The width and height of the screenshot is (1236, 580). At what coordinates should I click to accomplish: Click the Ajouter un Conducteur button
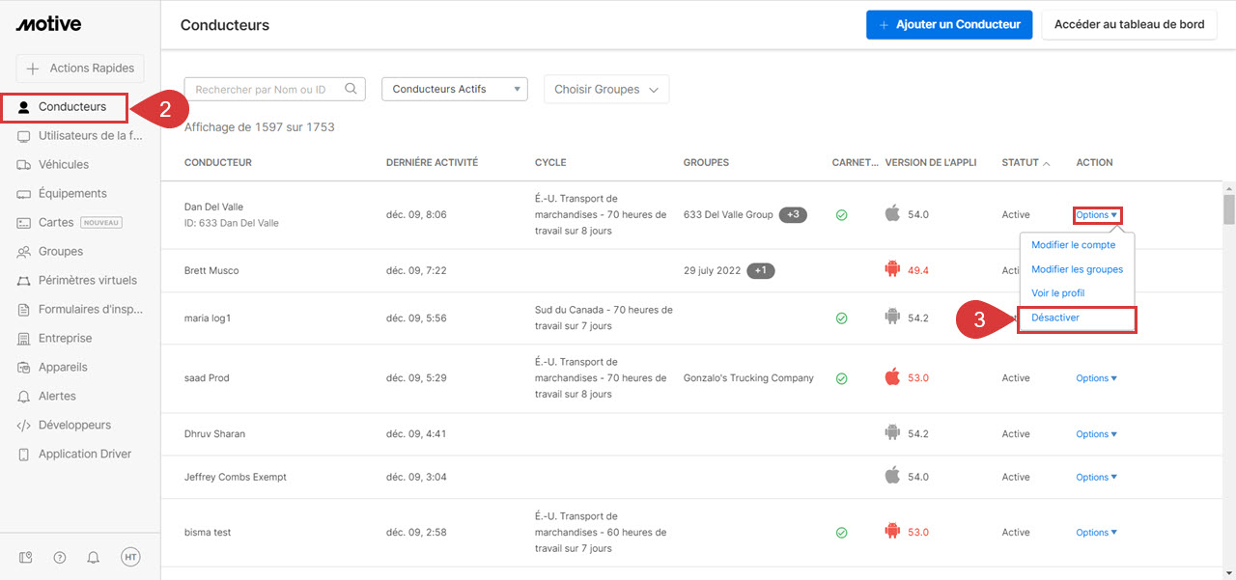click(949, 25)
